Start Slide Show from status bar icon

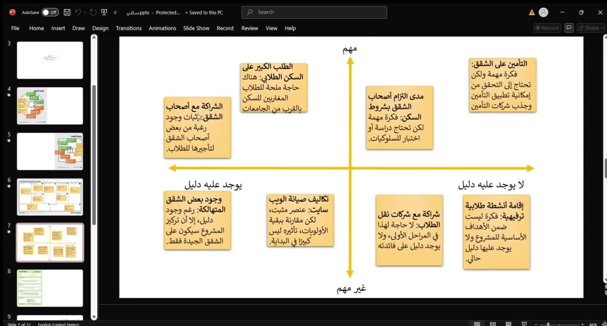(524, 324)
